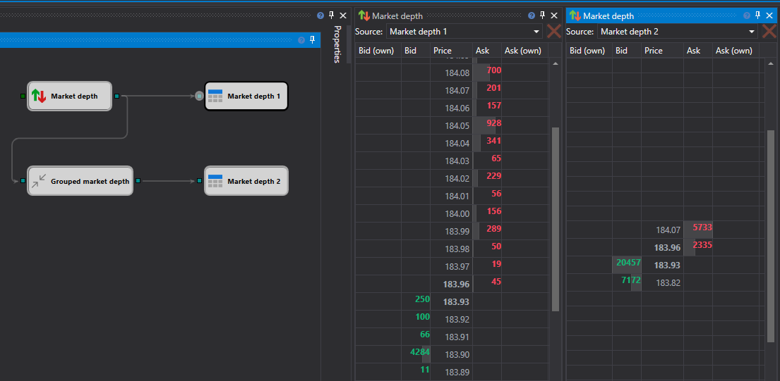Remove the source Market depth 1 with red X

[x=553, y=31]
